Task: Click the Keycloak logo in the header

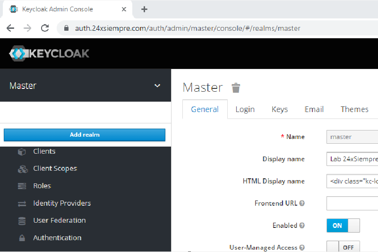Action: pos(49,53)
